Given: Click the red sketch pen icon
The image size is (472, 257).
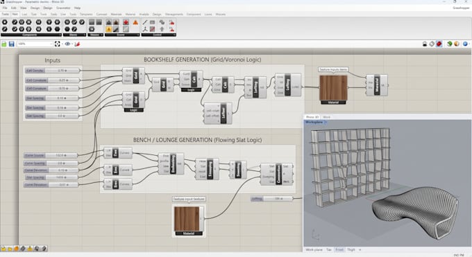Looking at the screenshot, I should (x=77, y=44).
